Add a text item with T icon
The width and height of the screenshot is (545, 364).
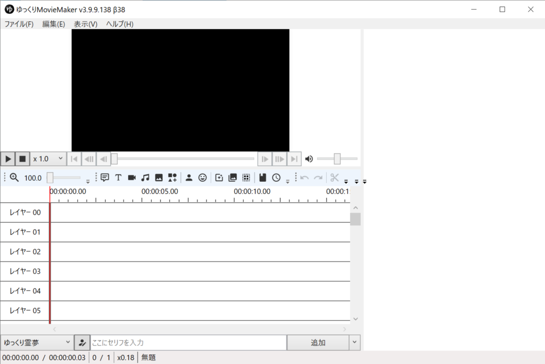click(x=118, y=177)
